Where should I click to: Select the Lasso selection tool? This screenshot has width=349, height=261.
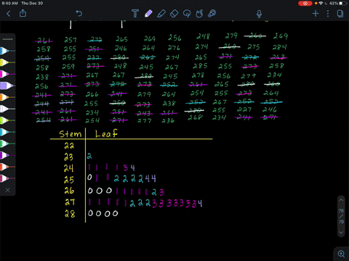[x=187, y=14]
